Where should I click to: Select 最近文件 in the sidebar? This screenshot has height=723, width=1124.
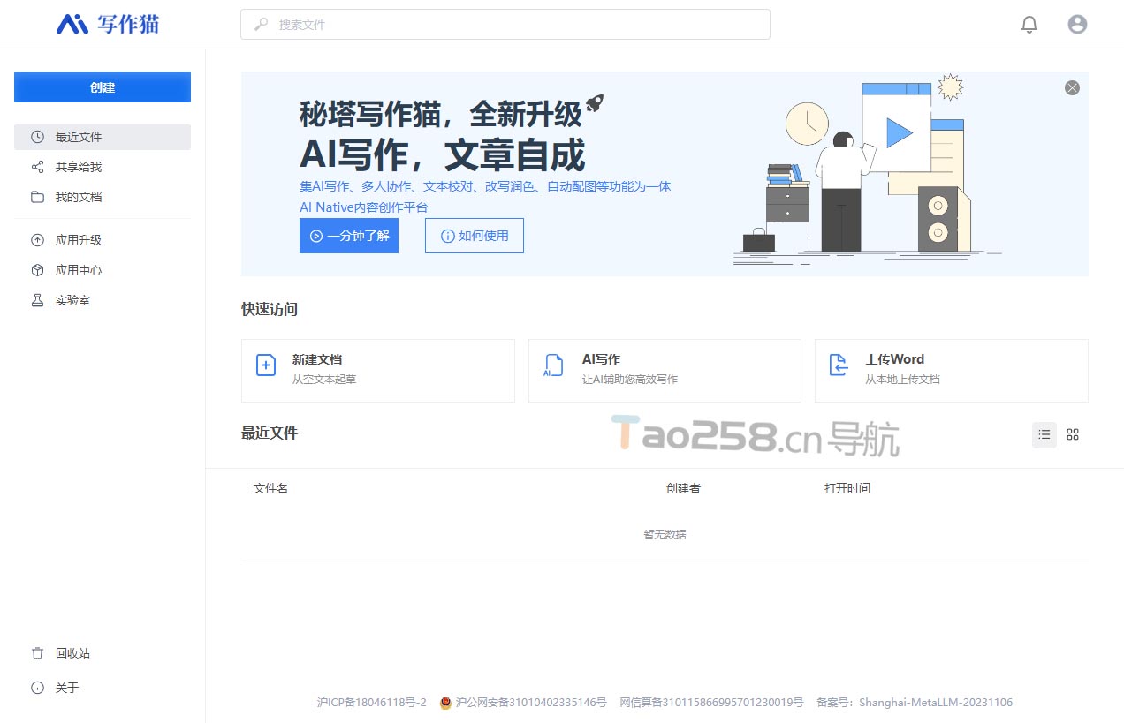103,137
